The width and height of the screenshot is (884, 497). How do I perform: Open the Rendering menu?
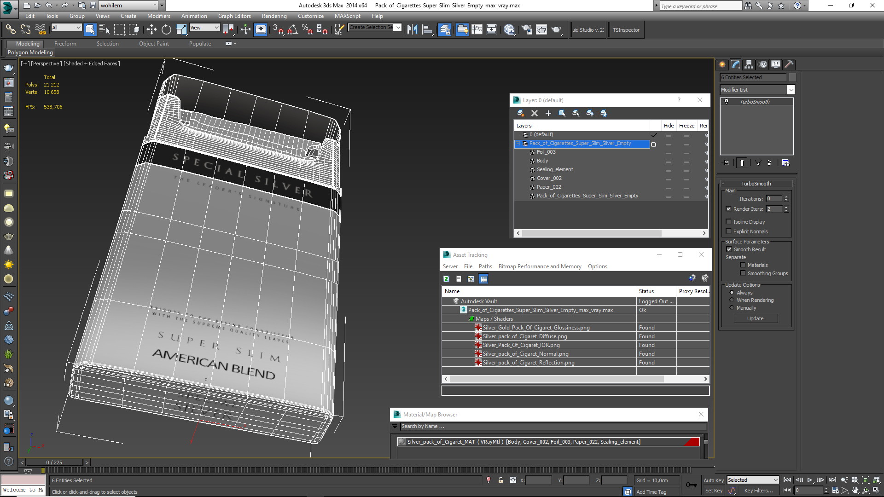pos(274,16)
